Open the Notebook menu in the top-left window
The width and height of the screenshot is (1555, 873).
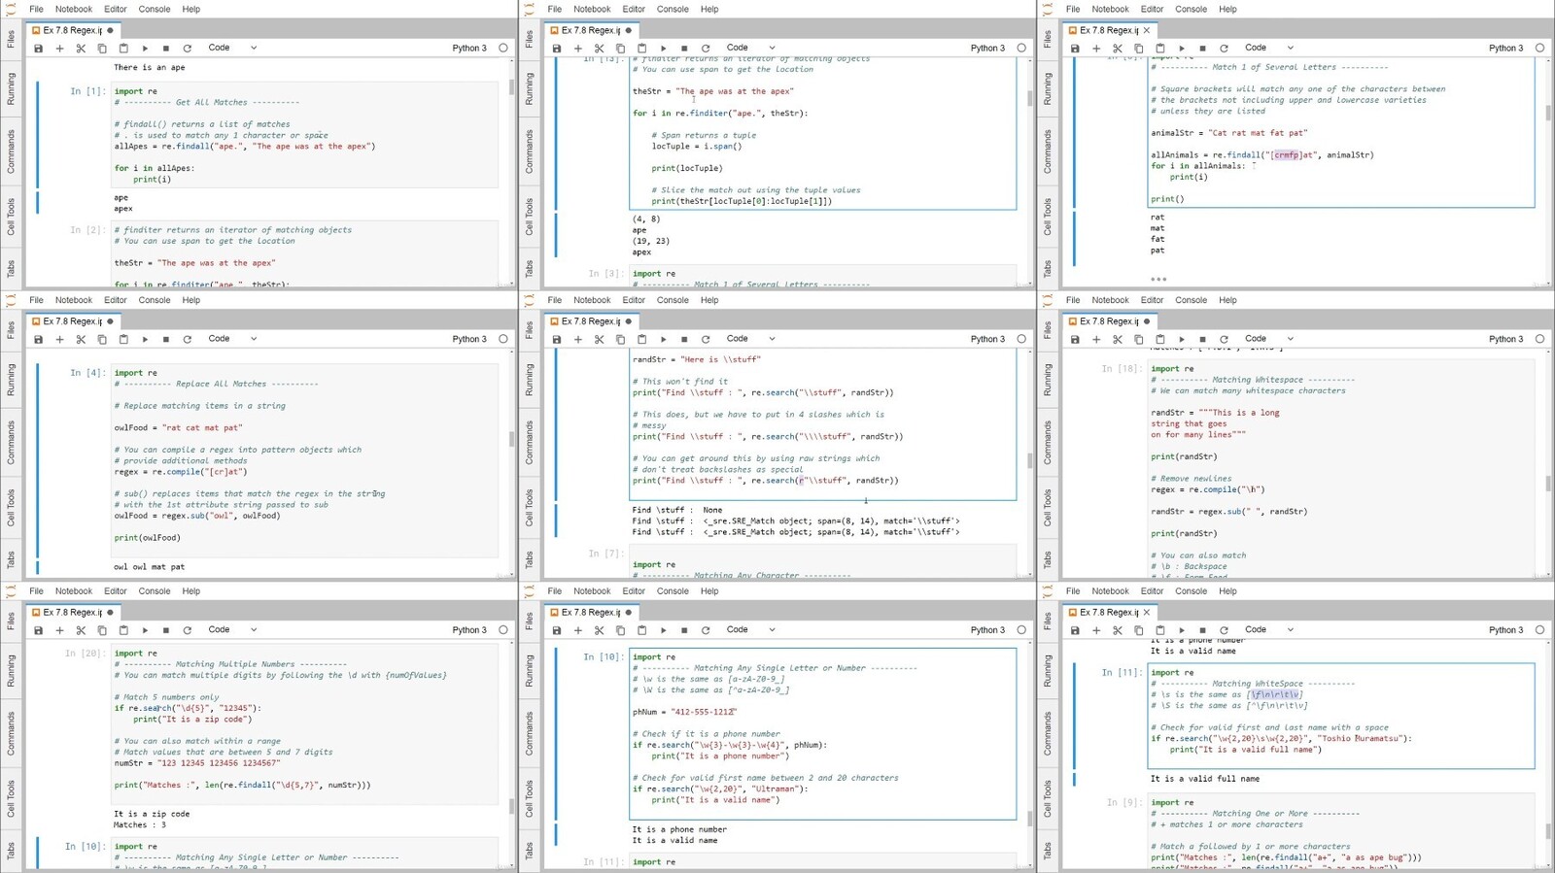coord(74,9)
